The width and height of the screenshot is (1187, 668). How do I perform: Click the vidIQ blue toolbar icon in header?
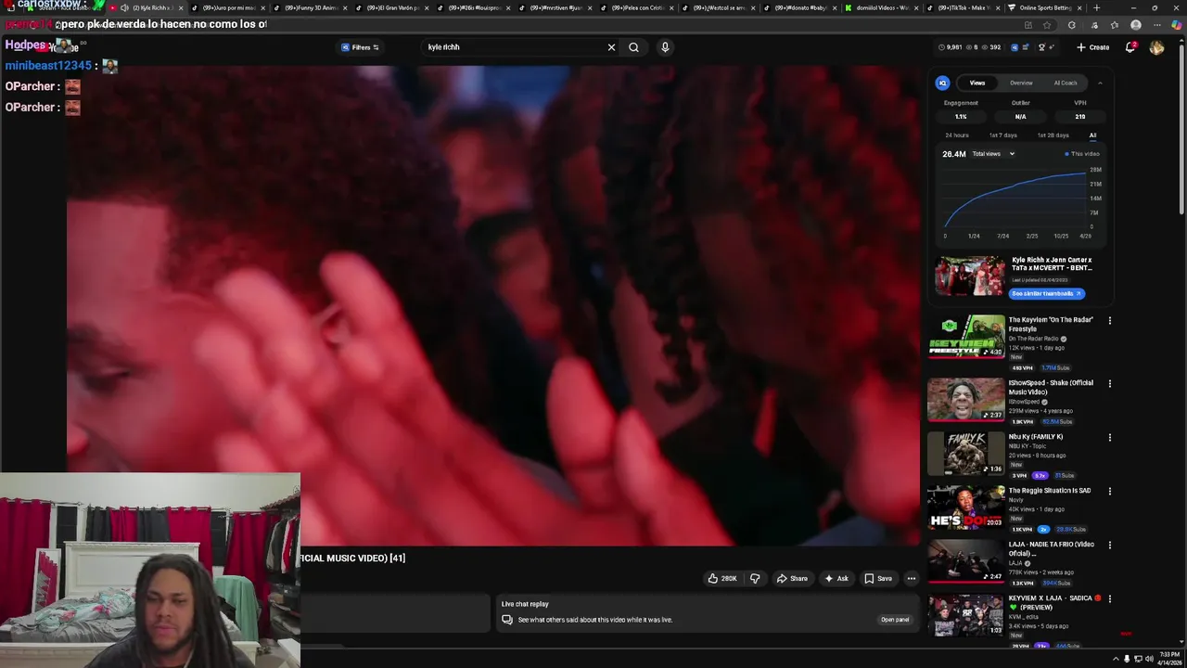[x=1014, y=47]
